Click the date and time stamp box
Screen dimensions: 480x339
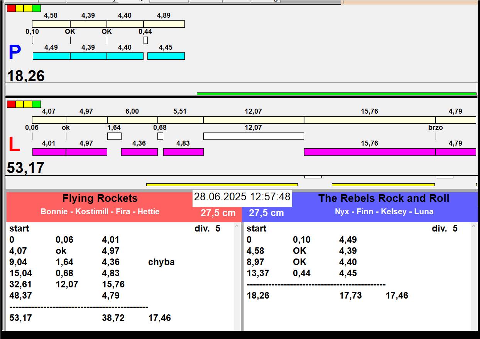tap(242, 197)
